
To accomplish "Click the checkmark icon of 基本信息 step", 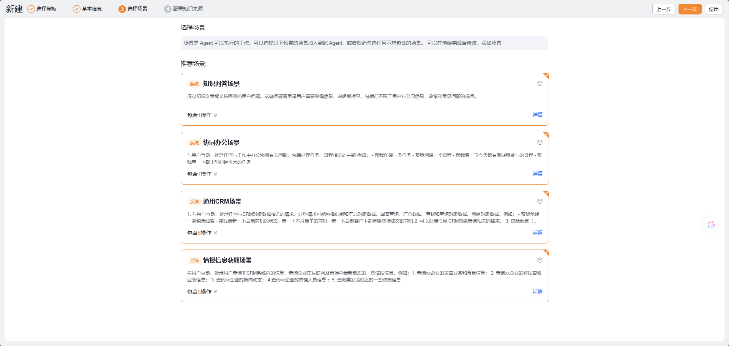I will coord(77,9).
